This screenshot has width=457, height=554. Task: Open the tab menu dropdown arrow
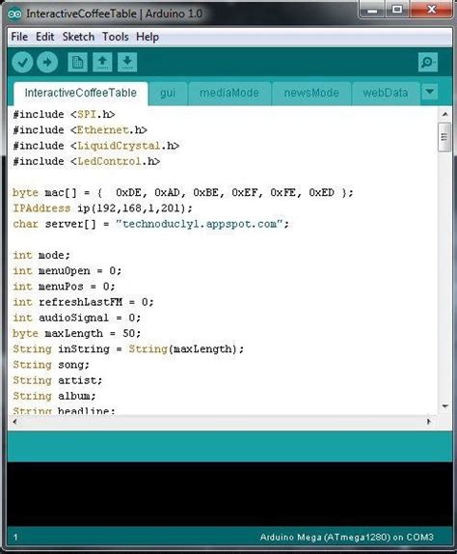(430, 92)
